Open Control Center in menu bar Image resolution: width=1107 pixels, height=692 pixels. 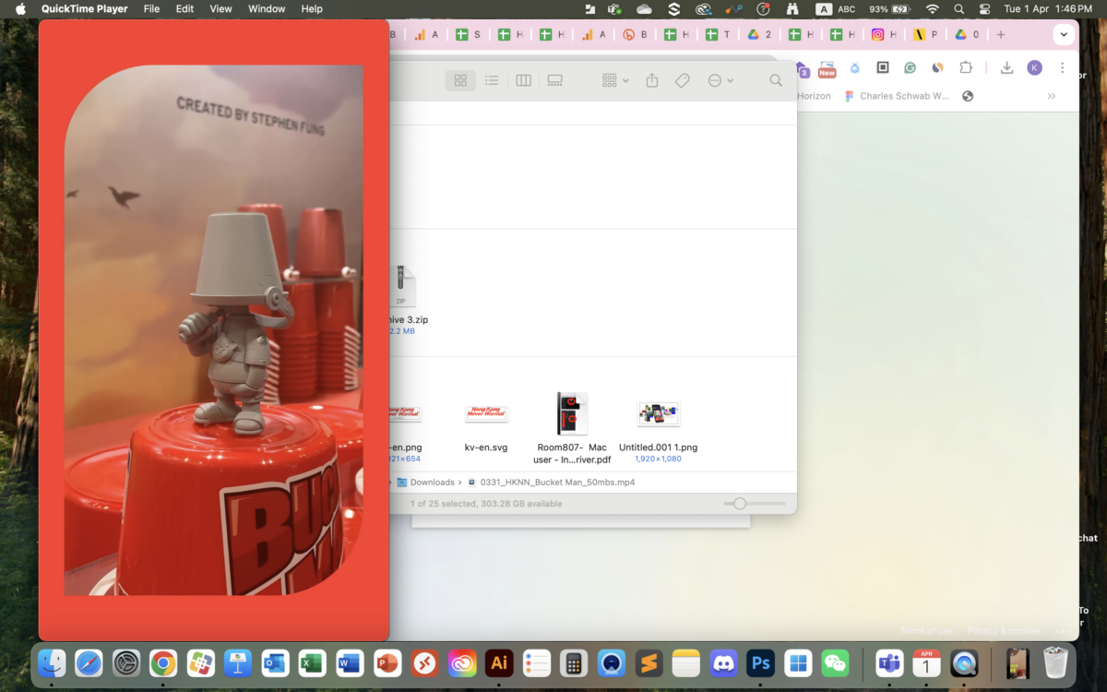point(984,8)
